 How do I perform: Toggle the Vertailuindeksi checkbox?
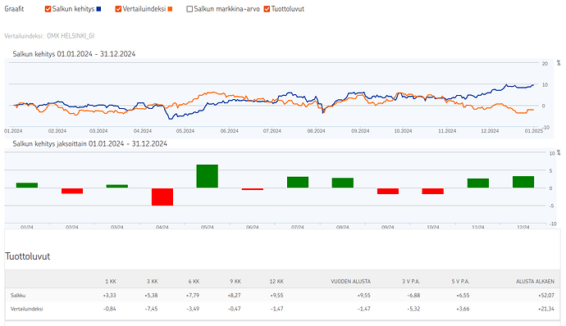[118, 9]
